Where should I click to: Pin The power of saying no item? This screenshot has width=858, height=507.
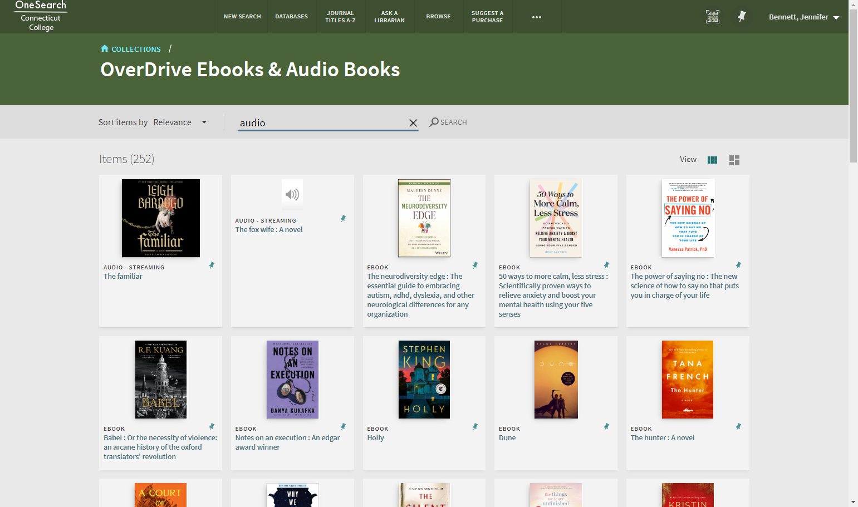pos(738,265)
